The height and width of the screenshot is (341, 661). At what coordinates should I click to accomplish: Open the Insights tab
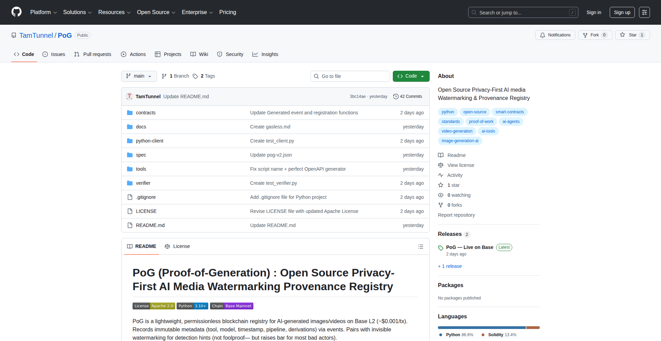point(265,54)
